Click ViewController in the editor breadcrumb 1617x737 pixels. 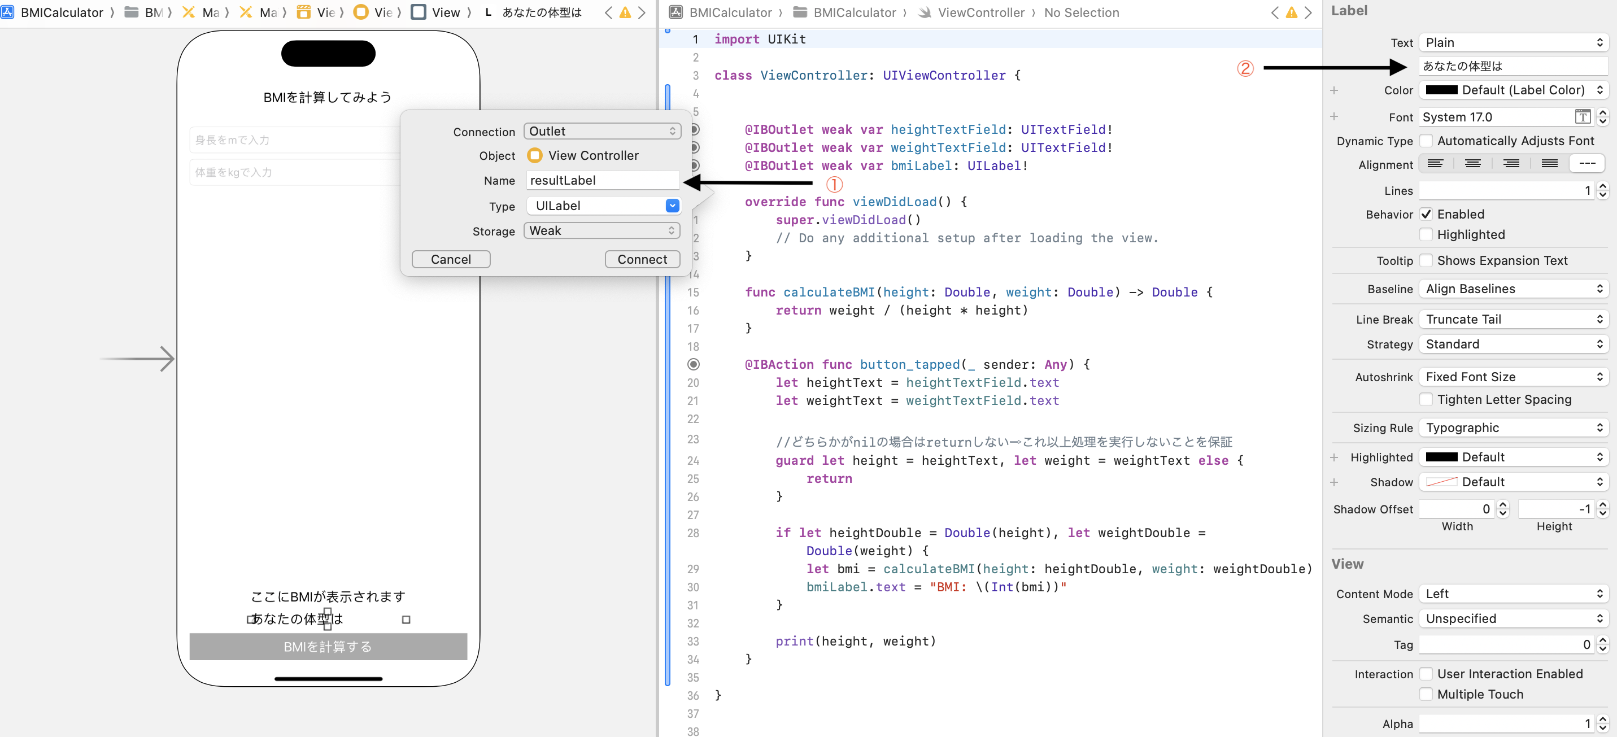(x=980, y=12)
